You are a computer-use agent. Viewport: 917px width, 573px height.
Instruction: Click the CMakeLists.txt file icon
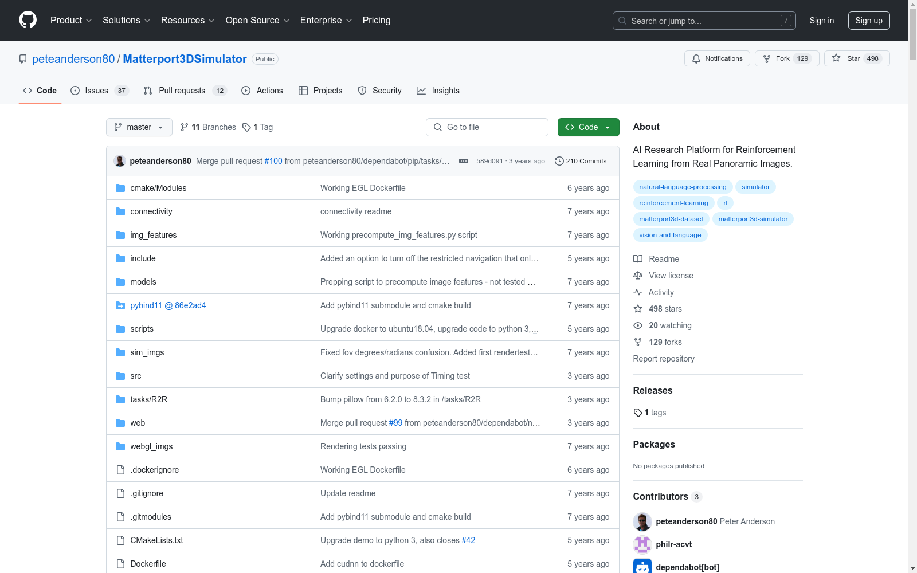[x=120, y=540]
